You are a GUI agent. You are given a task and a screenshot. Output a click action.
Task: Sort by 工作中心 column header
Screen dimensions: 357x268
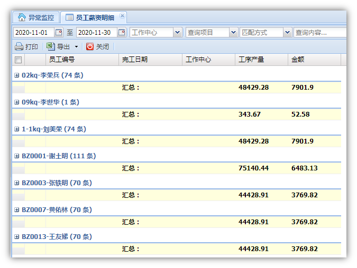coord(209,60)
